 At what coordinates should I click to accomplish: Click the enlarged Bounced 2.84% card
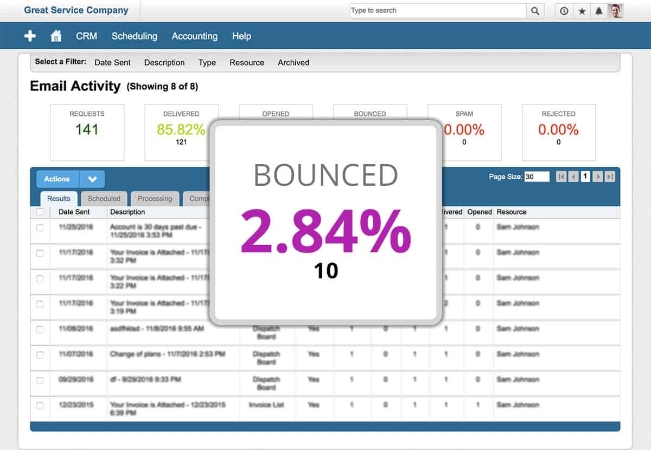tap(325, 223)
